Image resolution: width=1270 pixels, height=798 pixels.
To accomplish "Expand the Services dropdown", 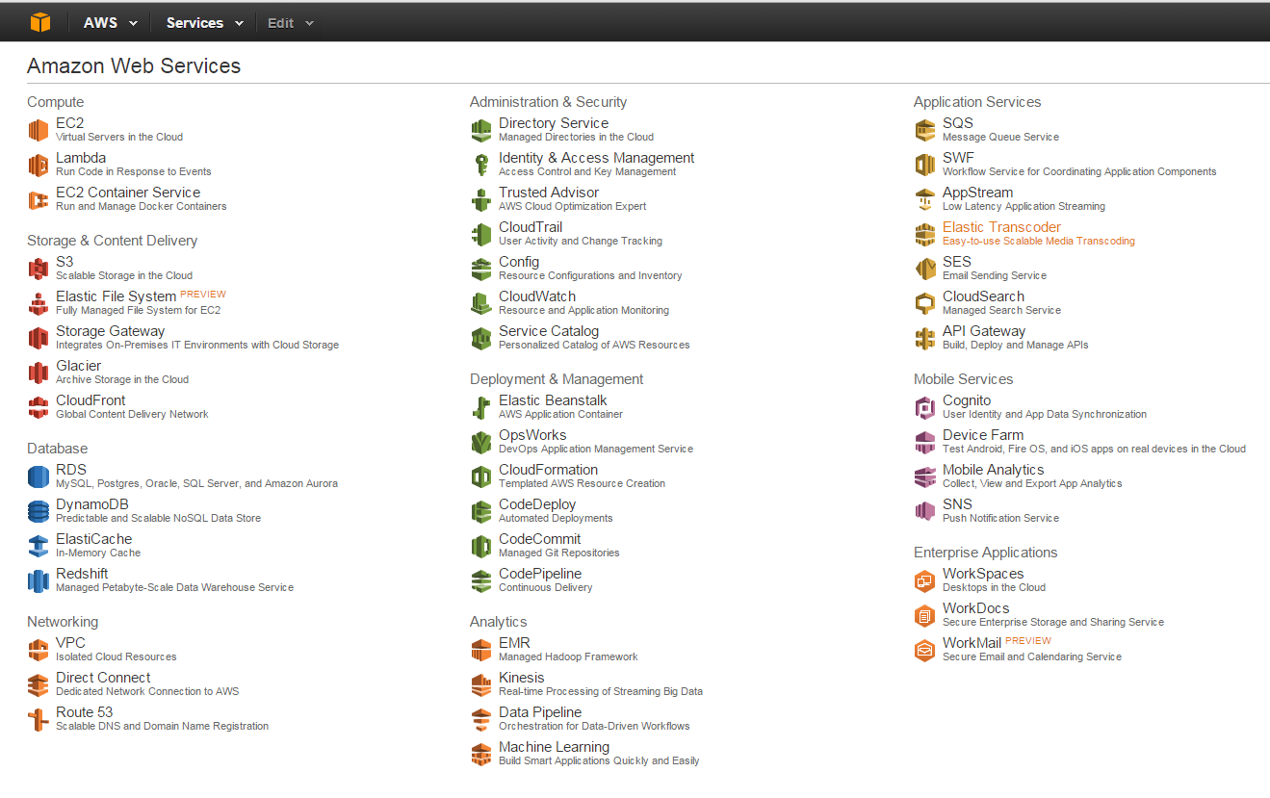I will click(204, 23).
